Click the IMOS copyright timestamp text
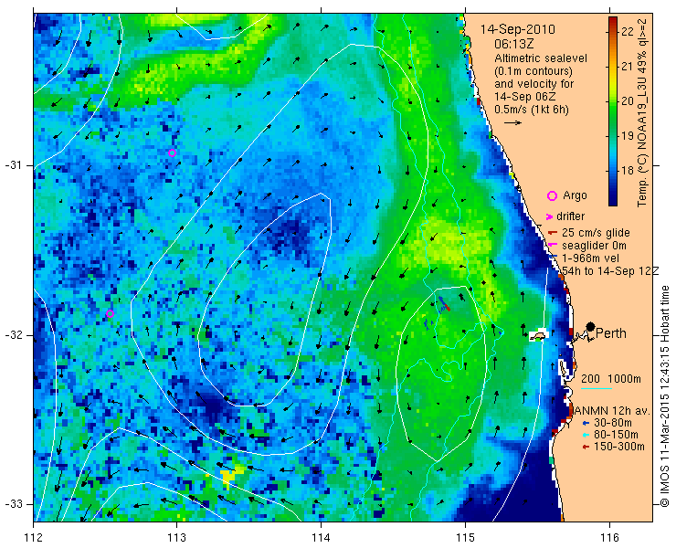Screen dimensions: 676x548 point(665,396)
